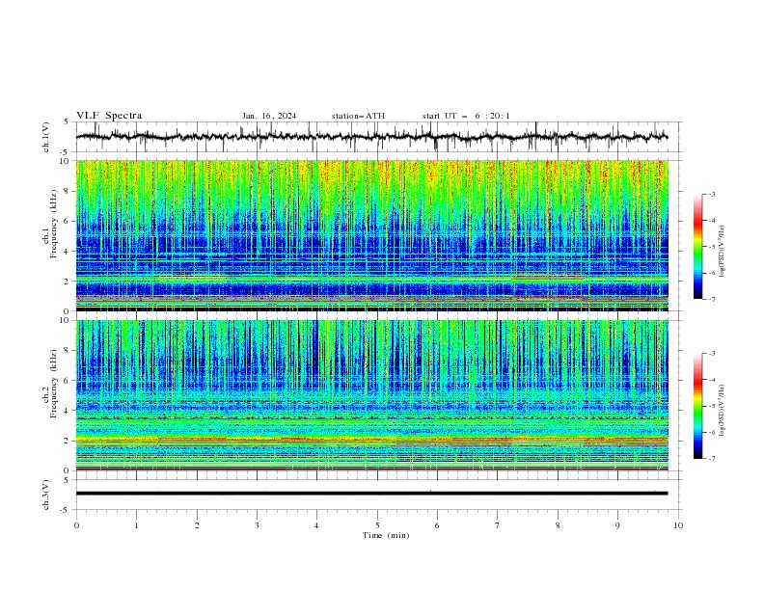Click the "8" tick on the Time axis
This screenshot has width=764, height=590.
pyautogui.click(x=558, y=525)
